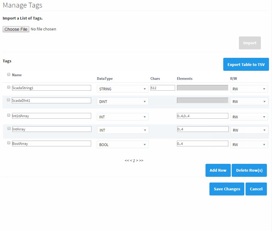Click the Add Row button
The height and width of the screenshot is (231, 272).
point(218,170)
